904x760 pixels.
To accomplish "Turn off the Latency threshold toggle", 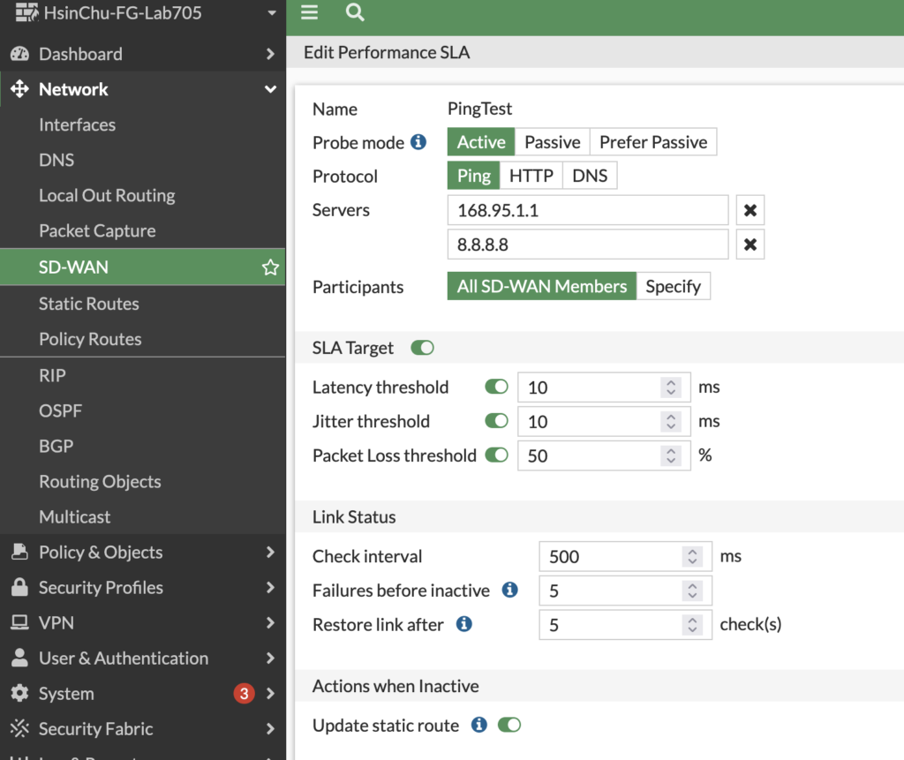I will [x=497, y=387].
